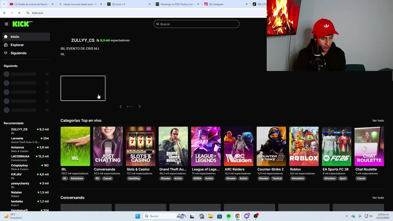Click the Gambling tag under Slots & Casino

tap(134, 178)
